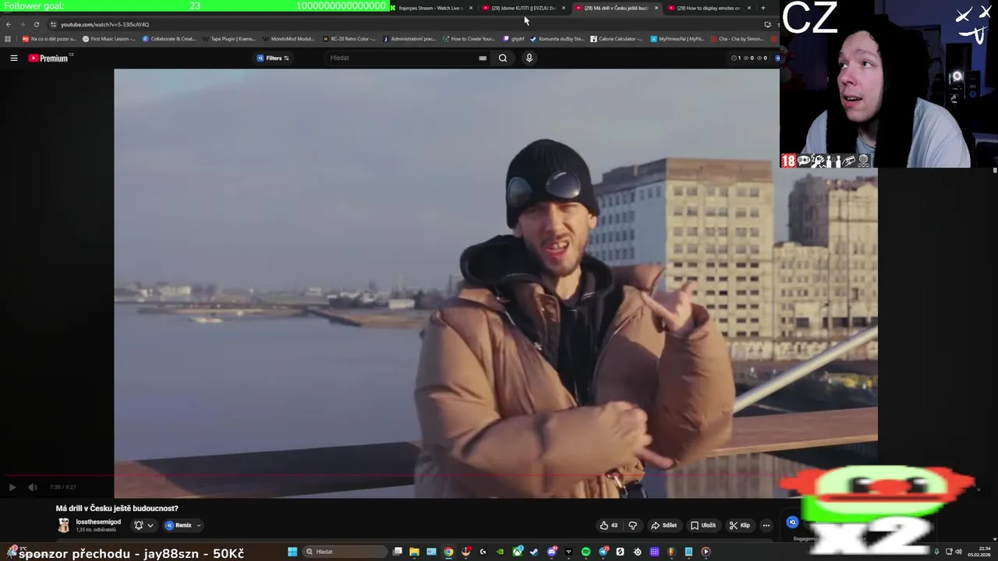
Task: Open the How to Create Your bookmark
Action: pos(469,39)
